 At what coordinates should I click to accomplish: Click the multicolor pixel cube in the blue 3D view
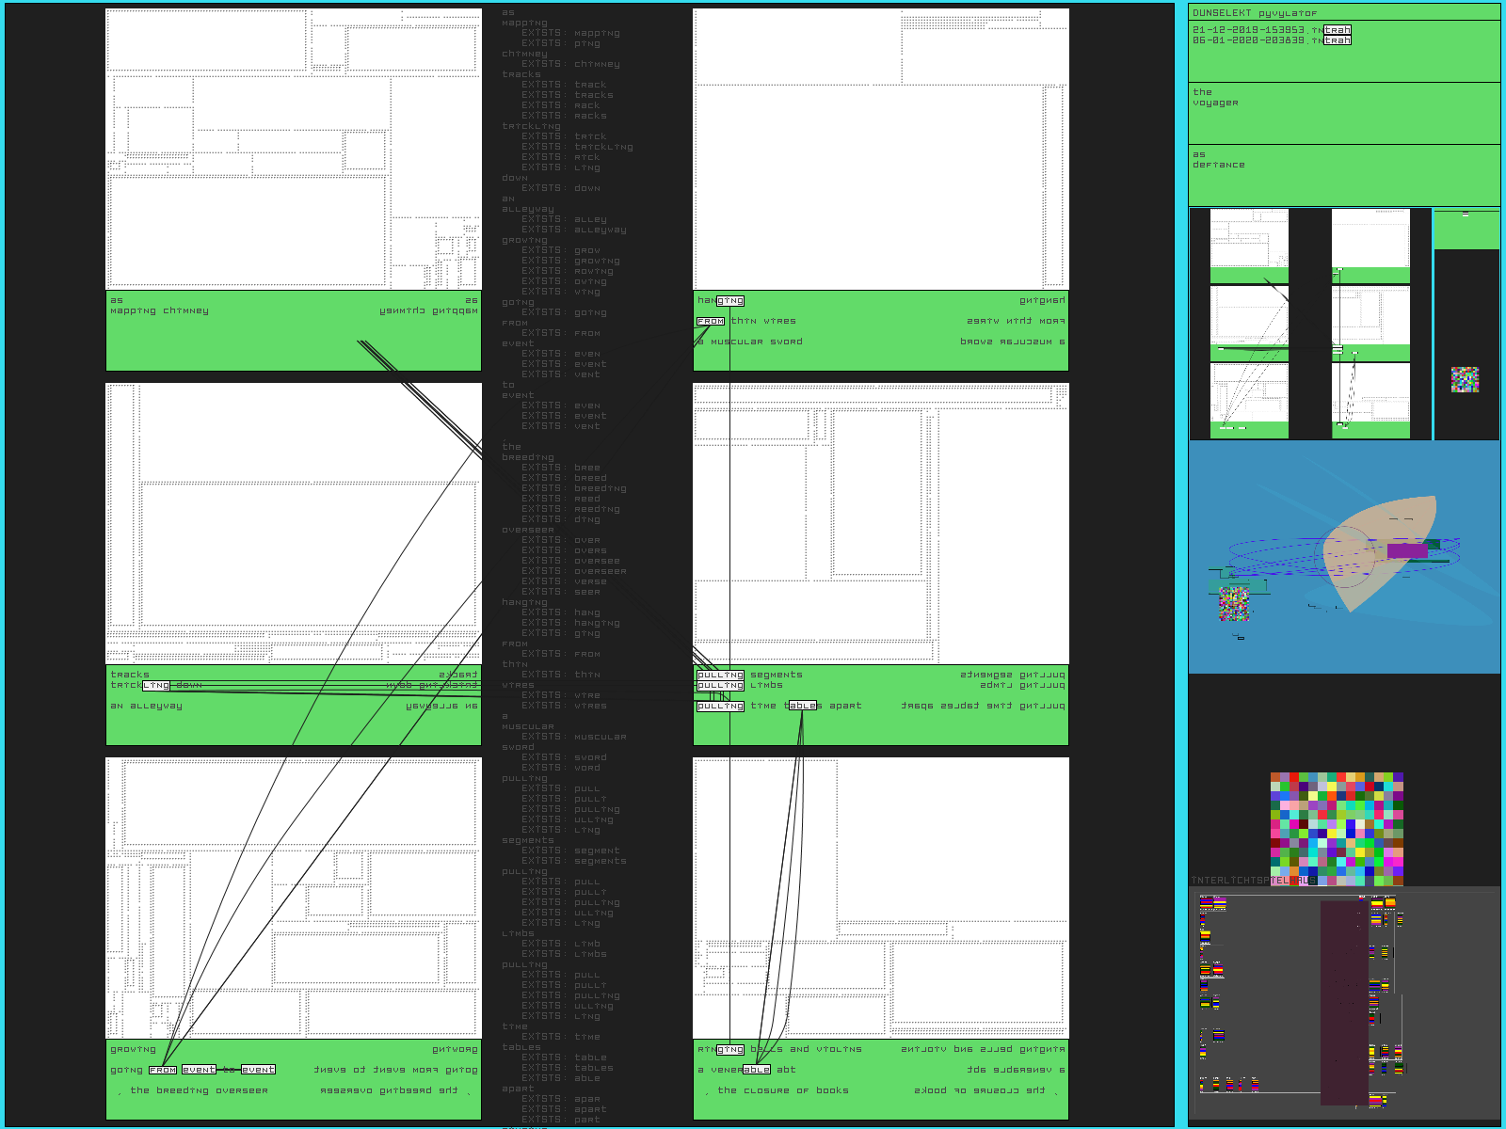pos(1234,603)
